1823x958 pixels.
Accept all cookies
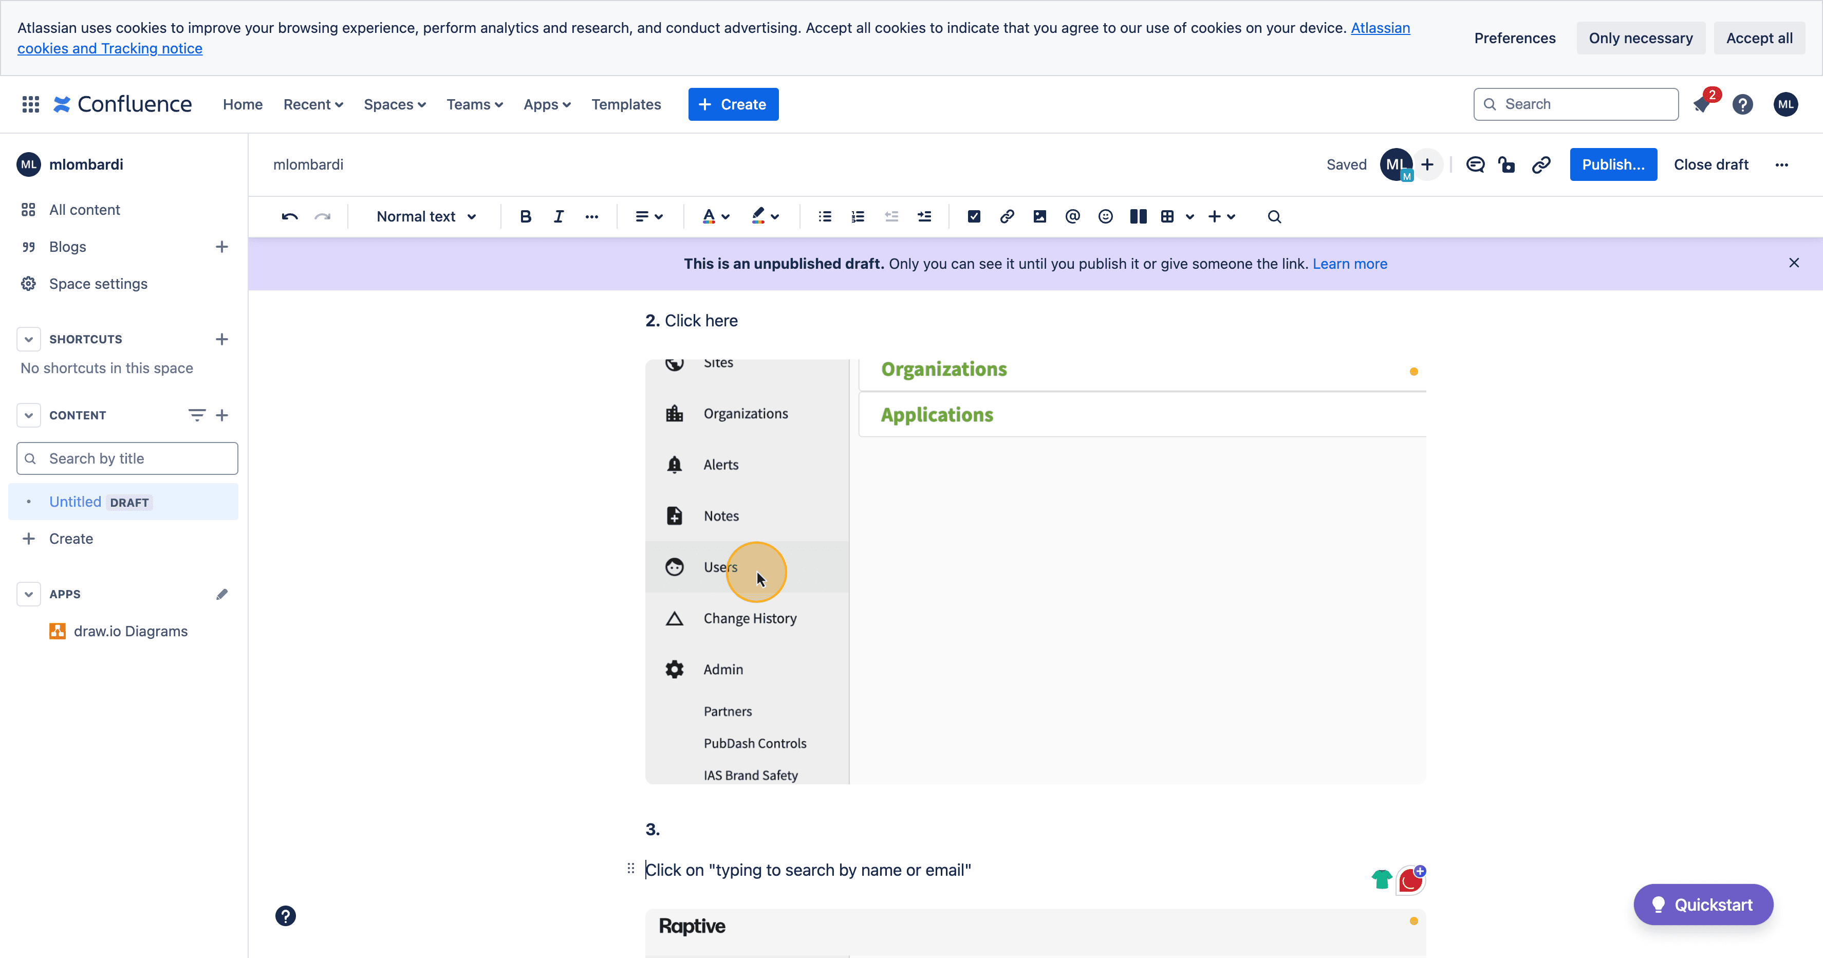pos(1759,38)
